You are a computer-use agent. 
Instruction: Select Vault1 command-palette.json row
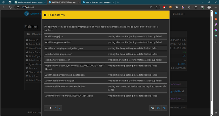105,75
